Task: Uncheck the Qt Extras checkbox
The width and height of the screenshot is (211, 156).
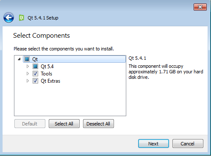Action: tap(35, 81)
